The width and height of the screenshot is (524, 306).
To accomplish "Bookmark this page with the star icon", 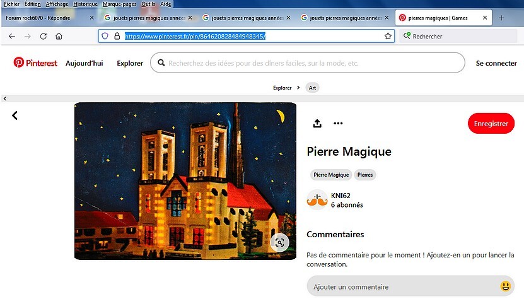I will tap(388, 36).
